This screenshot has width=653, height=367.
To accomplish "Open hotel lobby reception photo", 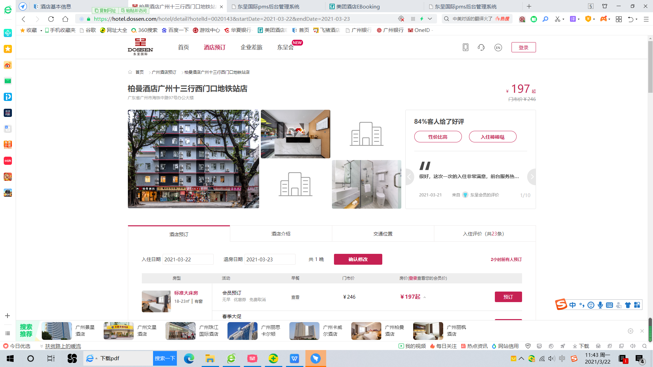I will click(x=296, y=134).
